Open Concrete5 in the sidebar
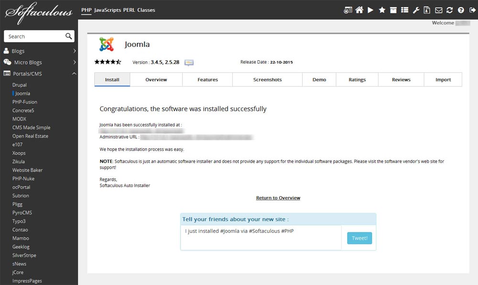 point(23,110)
